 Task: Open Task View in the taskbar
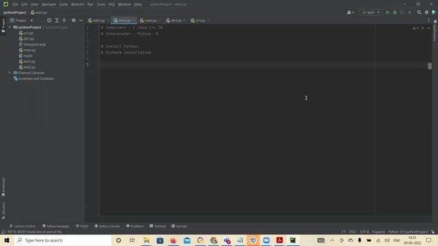[132, 240]
